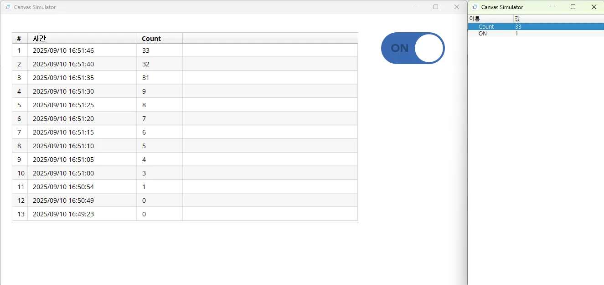Click the Canvas Simulator app icon in main window
This screenshot has height=285, width=604.
click(x=7, y=7)
